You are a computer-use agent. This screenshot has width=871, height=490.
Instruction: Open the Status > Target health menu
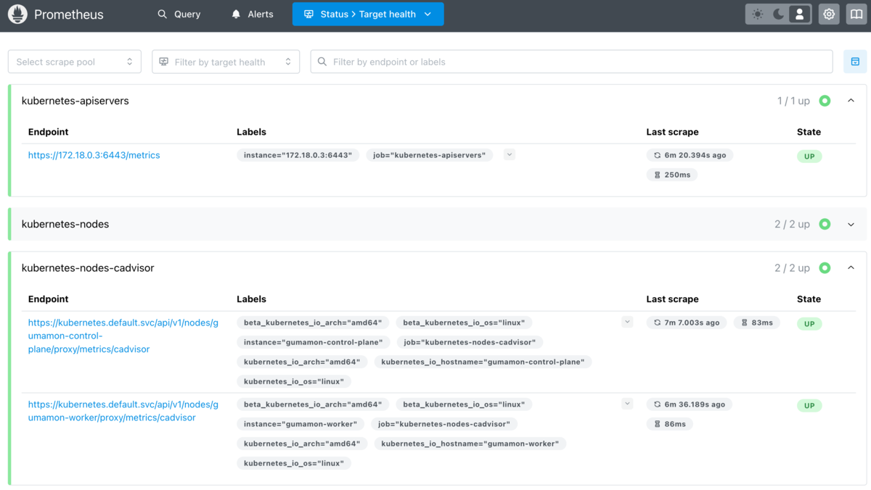[368, 14]
